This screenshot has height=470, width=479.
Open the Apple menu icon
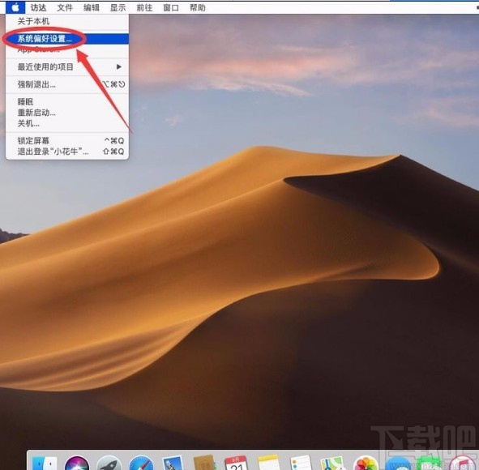click(15, 7)
